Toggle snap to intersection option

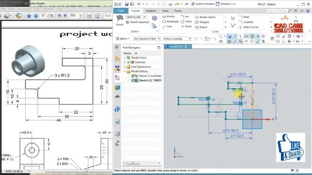(246, 41)
